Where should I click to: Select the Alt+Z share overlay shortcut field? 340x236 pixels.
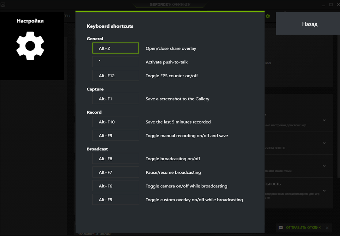pyautogui.click(x=116, y=48)
